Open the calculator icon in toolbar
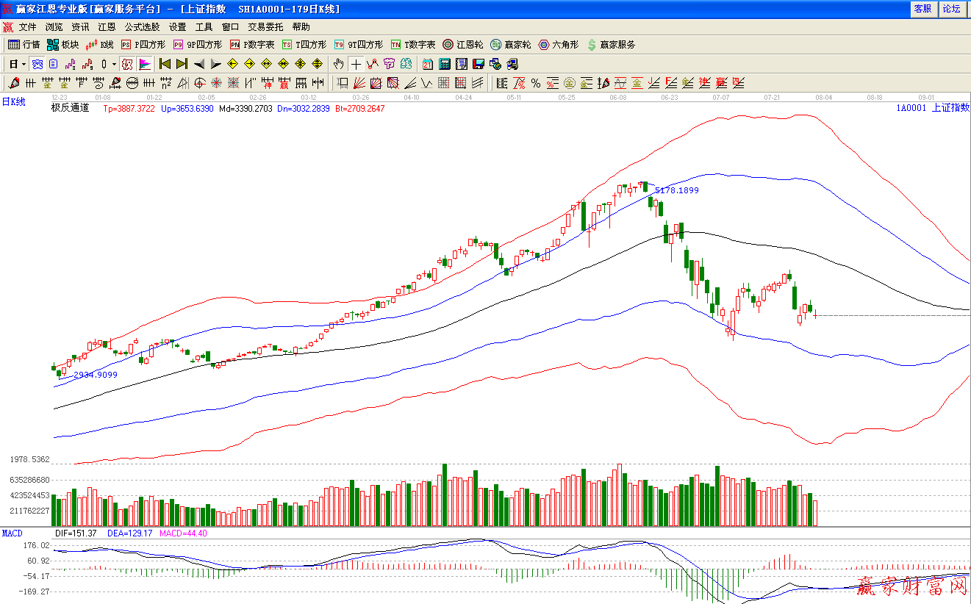This screenshot has height=604, width=971. [445, 64]
